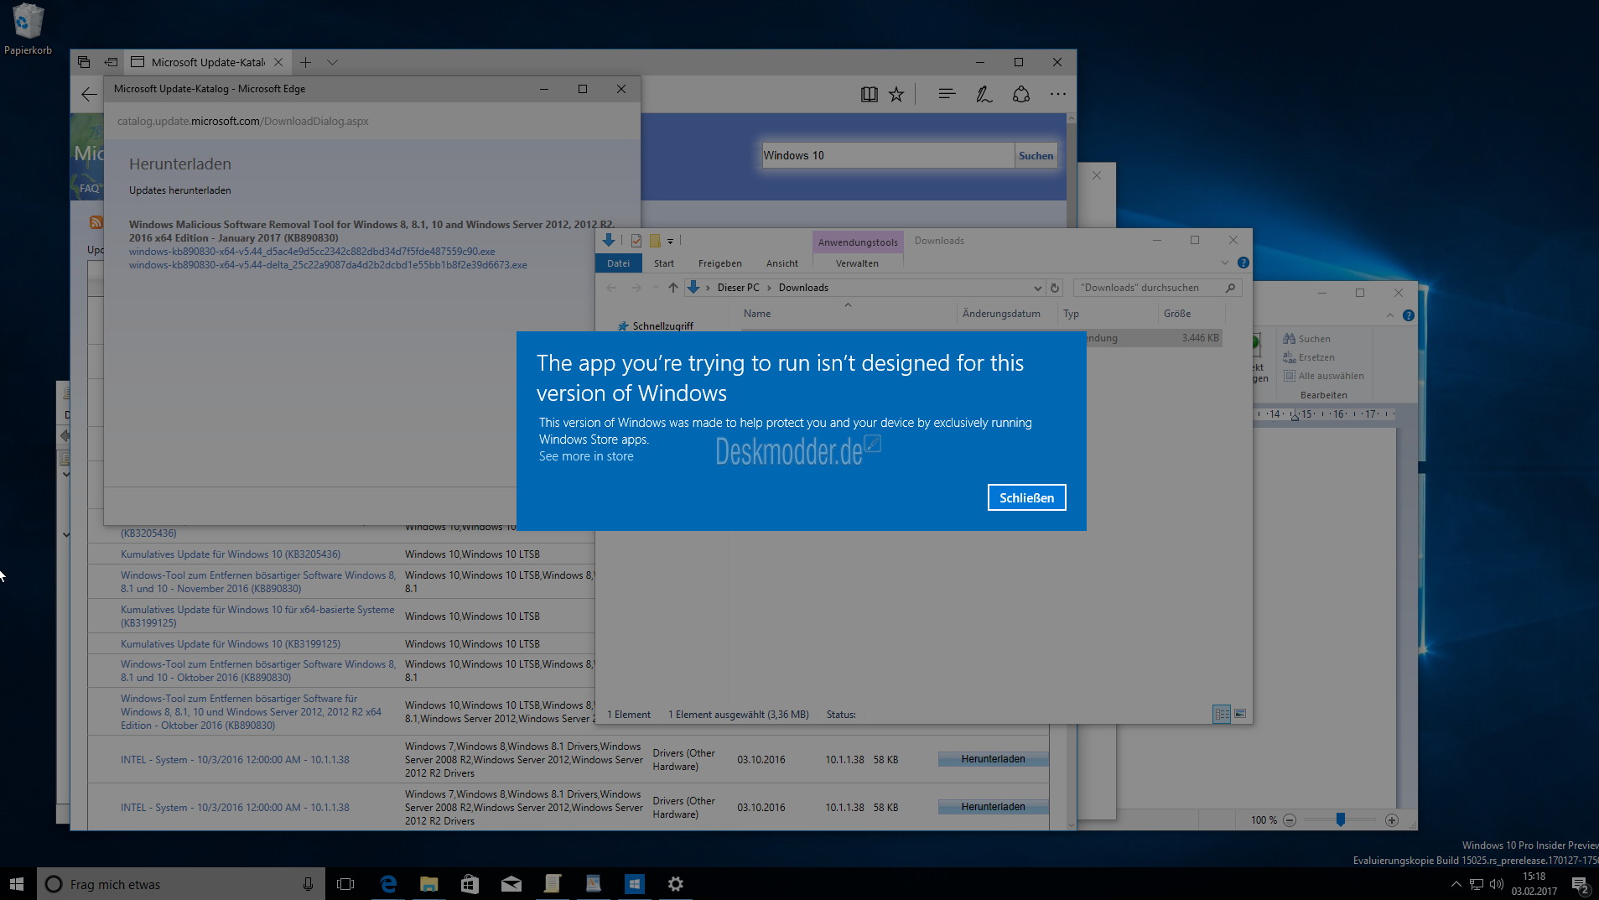Open Kumulatives Update für Windows 10 (KB3199125) link
The image size is (1599, 900).
231,644
